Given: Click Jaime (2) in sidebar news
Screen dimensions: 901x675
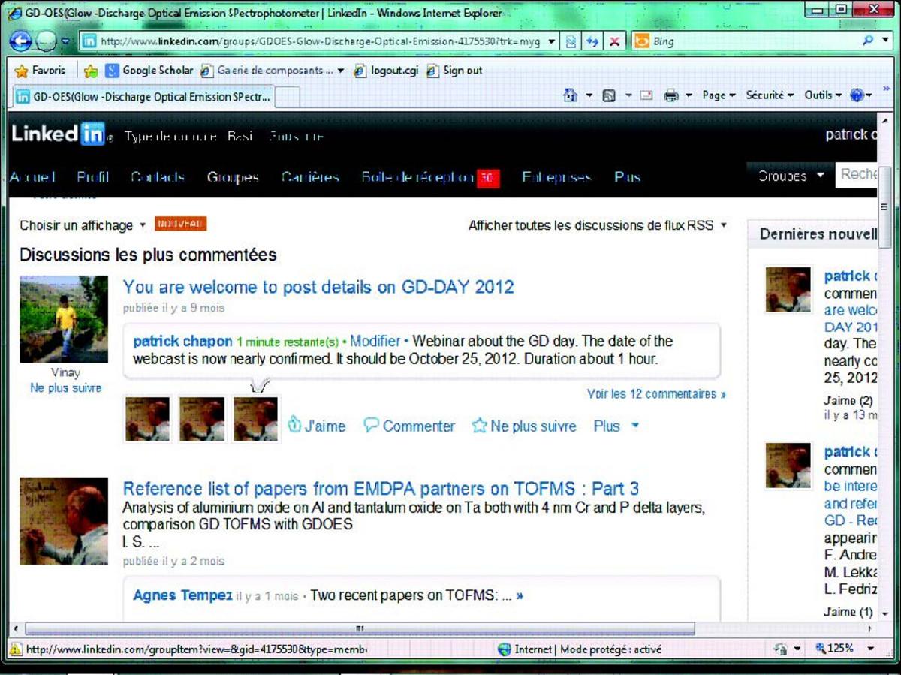Looking at the screenshot, I should (848, 401).
